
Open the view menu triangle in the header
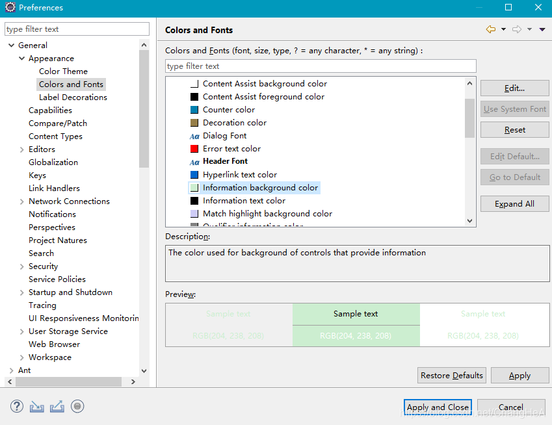[x=542, y=29]
